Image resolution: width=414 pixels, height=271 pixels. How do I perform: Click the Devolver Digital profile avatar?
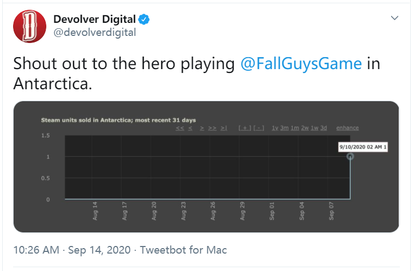[29, 26]
